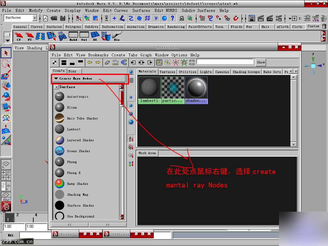This screenshot has height=246, width=328.
Task: Open Hypershade Graph menu
Action: (x=146, y=55)
